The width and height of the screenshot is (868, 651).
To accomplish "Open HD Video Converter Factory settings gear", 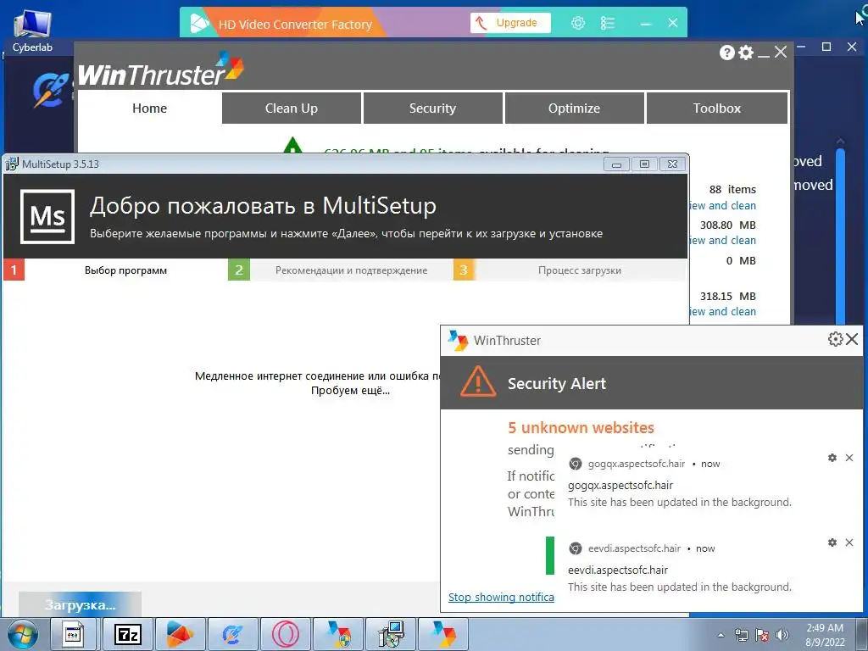I will coord(578,23).
